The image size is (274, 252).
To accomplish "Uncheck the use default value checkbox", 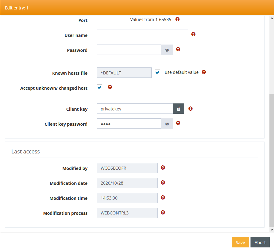I will [x=157, y=73].
